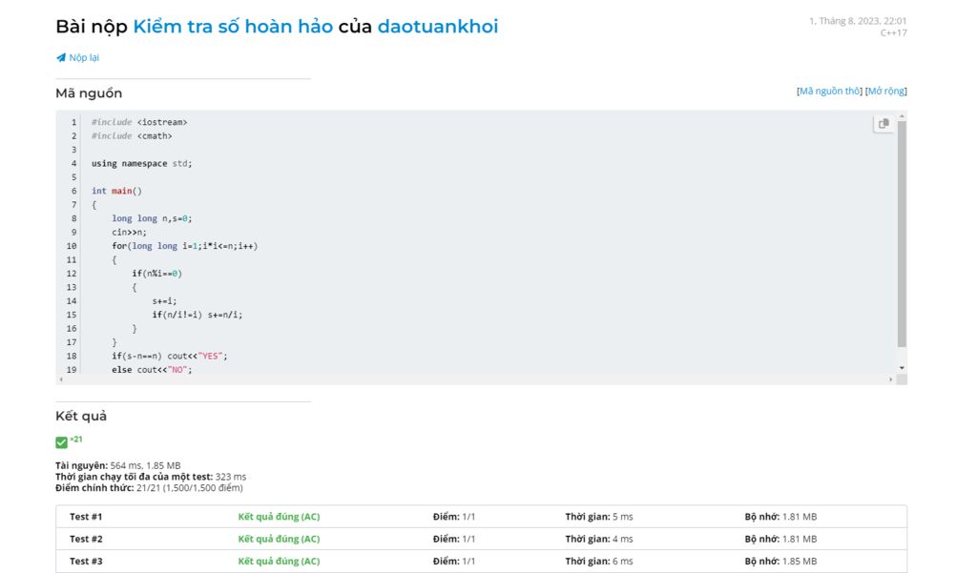Click the ×21 count beside the checkmark
The image size is (977, 573).
[x=76, y=440]
